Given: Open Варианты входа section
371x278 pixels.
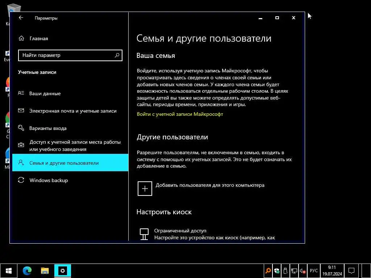Looking at the screenshot, I should pyautogui.click(x=70, y=128).
